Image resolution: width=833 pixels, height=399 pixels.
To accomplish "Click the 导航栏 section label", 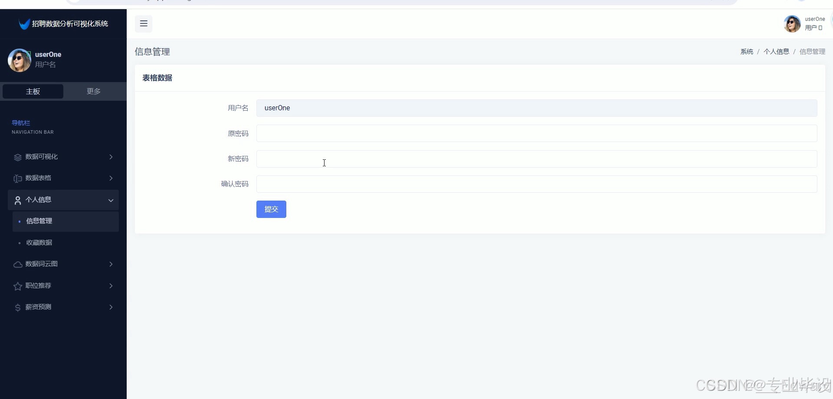I will 21,123.
